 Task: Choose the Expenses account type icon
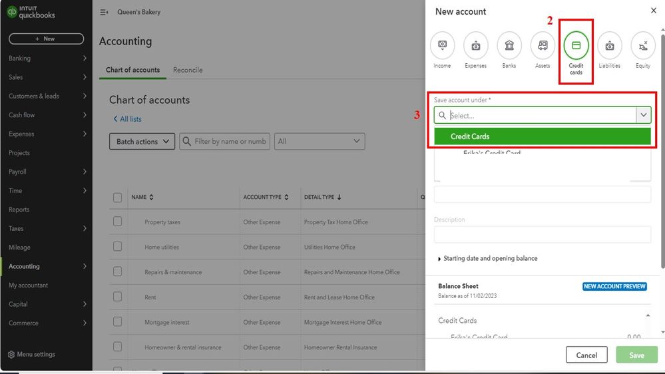(x=475, y=45)
